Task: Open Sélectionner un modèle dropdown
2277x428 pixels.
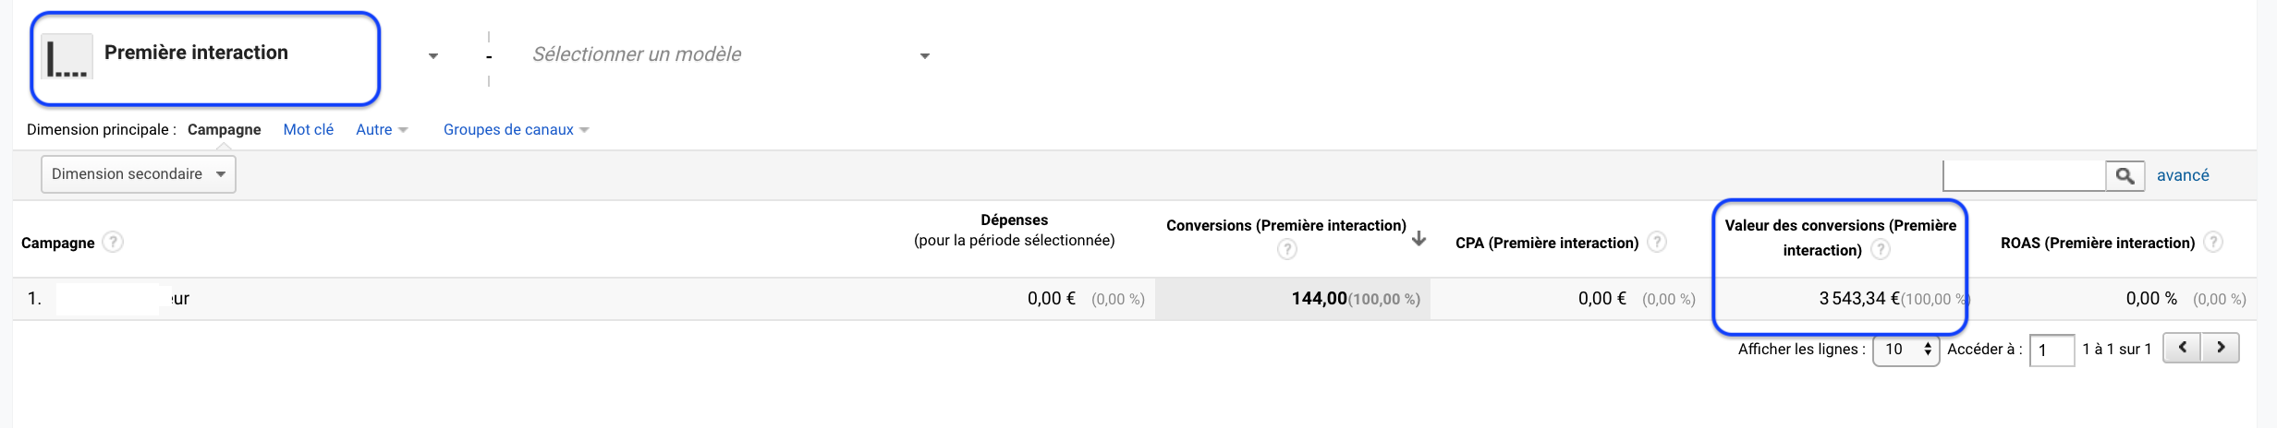Action: tap(731, 54)
